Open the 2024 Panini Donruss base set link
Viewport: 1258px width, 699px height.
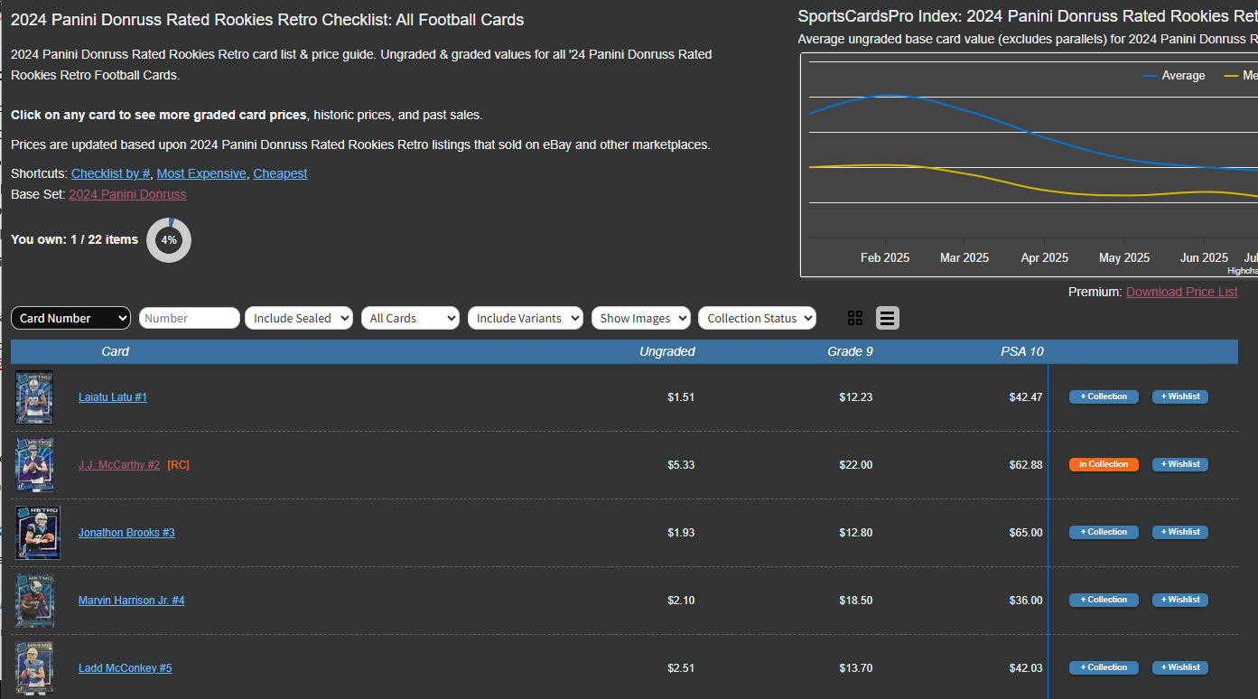pyautogui.click(x=128, y=194)
